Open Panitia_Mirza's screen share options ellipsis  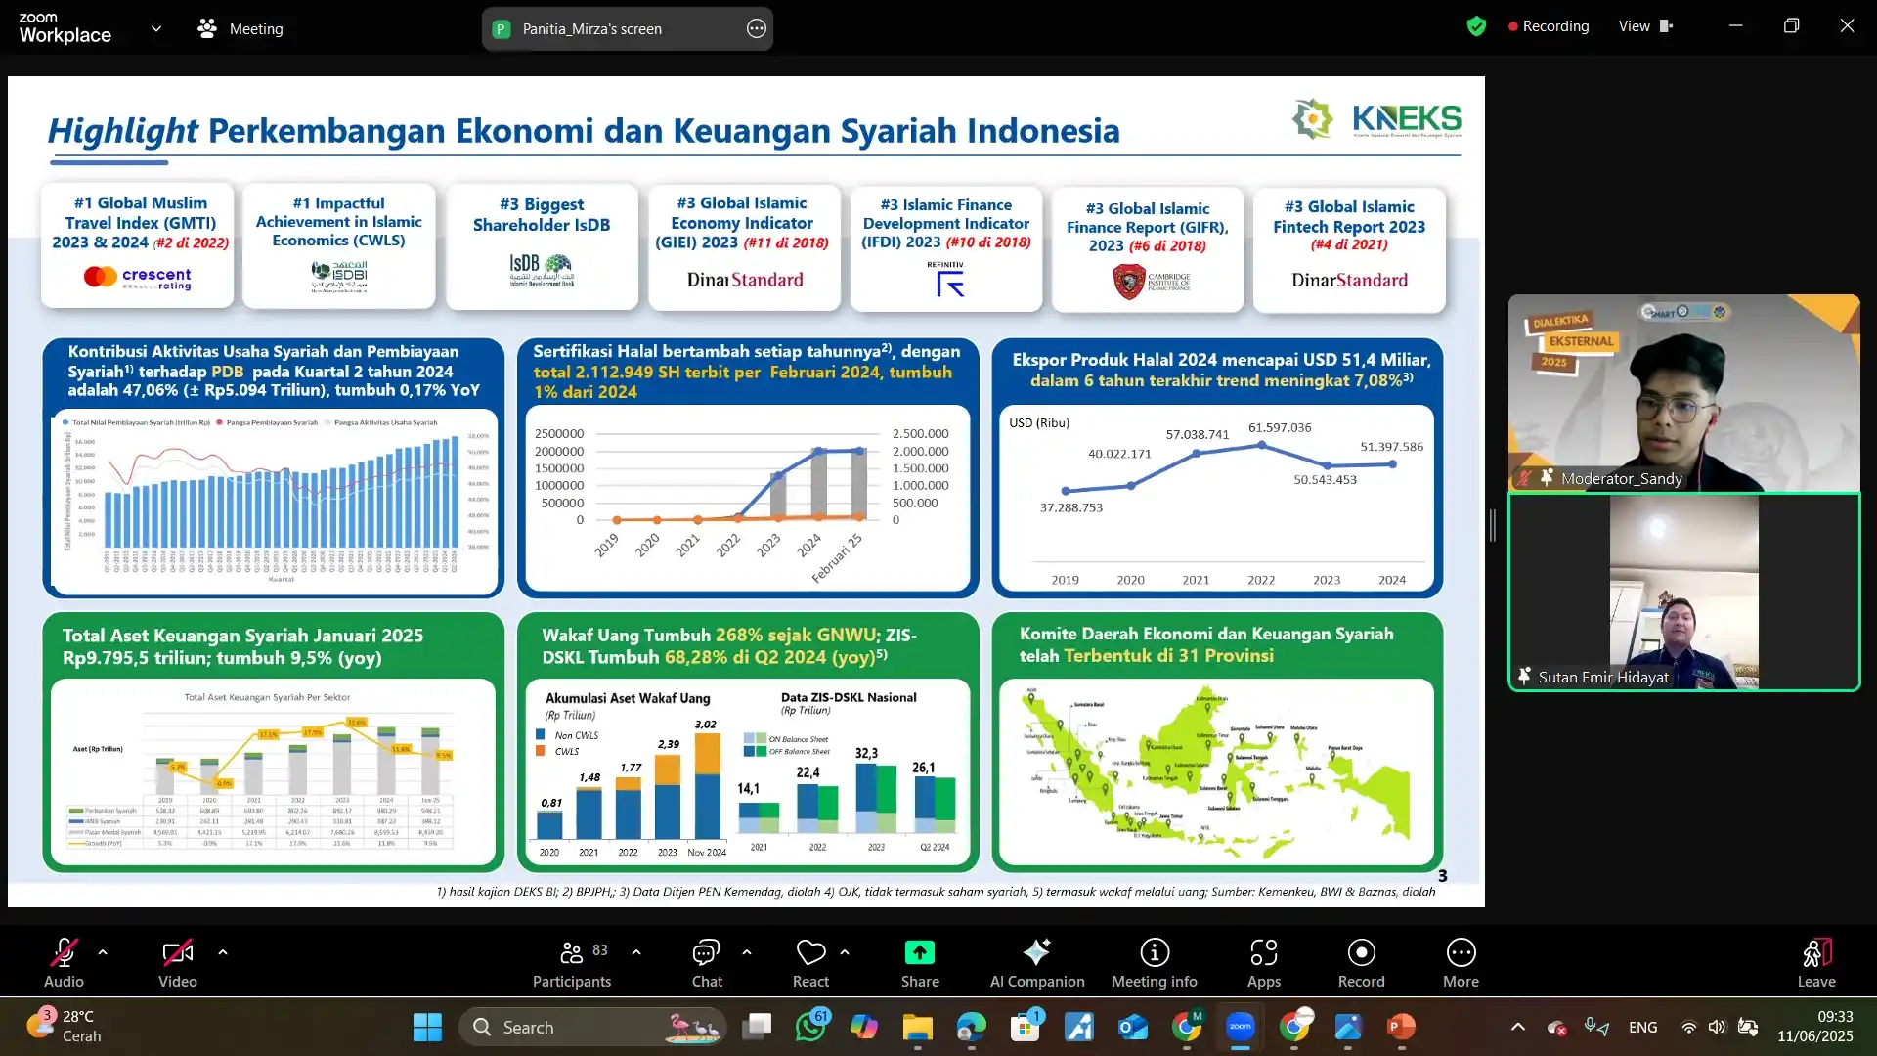[x=757, y=29]
